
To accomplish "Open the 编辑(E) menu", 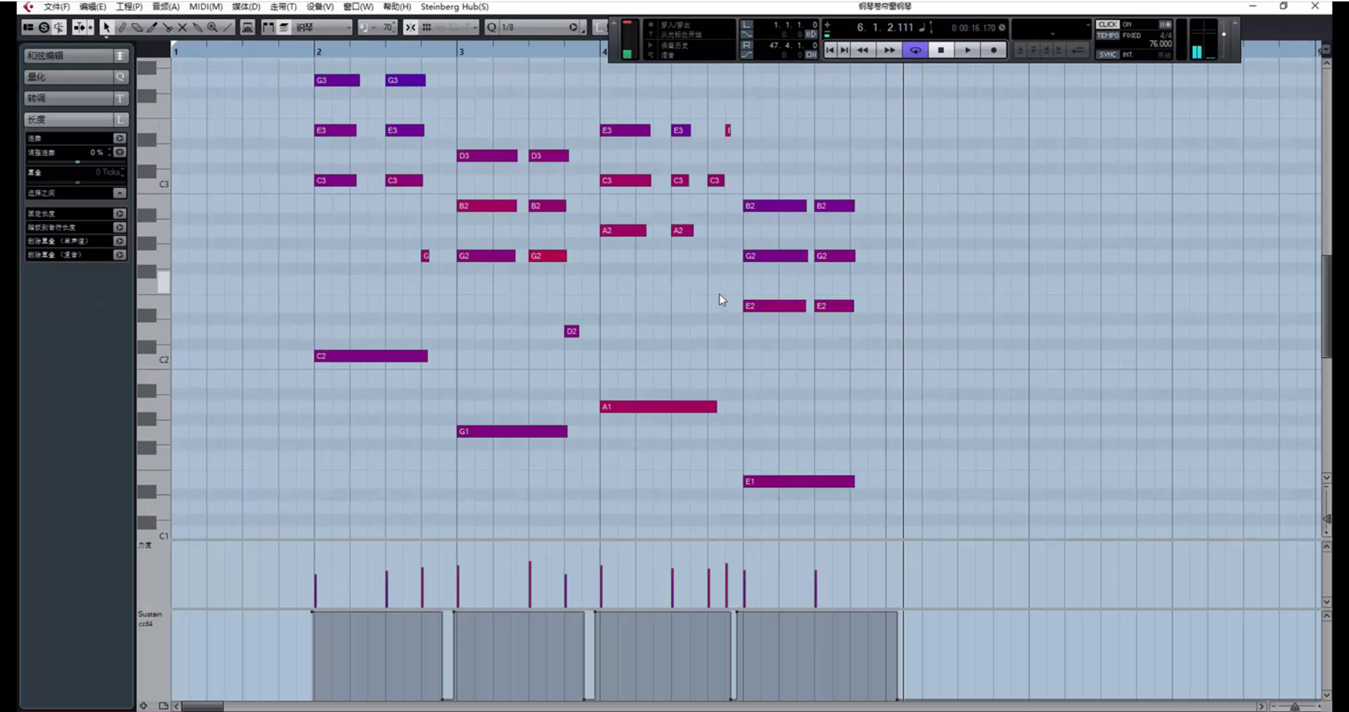I will (93, 6).
